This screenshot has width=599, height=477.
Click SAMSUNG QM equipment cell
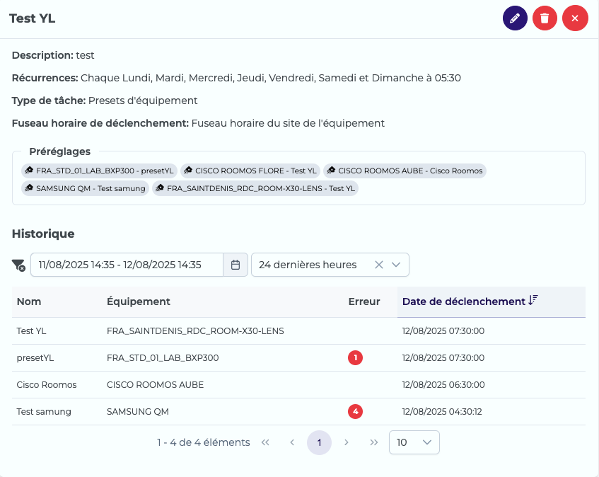137,412
